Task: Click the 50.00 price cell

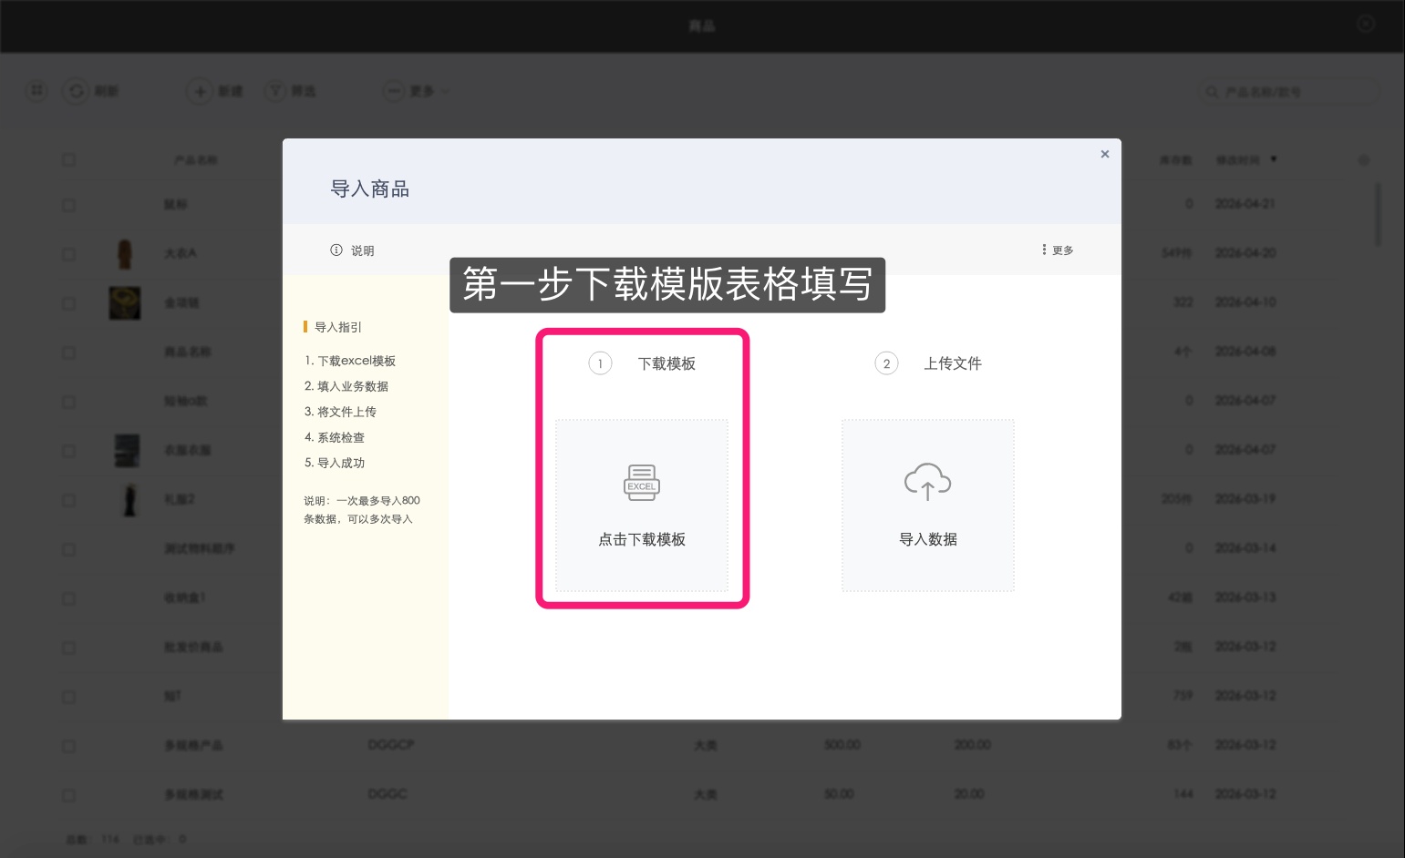Action: coord(839,794)
